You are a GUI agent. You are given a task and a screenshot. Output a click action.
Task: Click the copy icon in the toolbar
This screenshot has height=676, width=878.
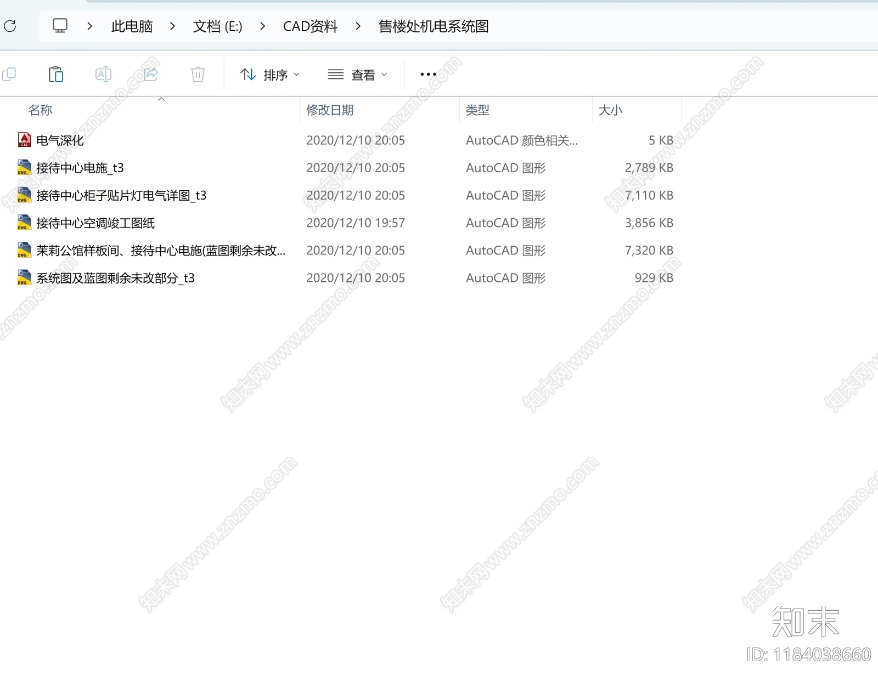click(x=9, y=74)
